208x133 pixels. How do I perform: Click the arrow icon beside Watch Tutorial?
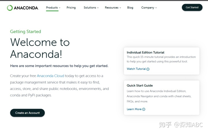[x=148, y=69]
